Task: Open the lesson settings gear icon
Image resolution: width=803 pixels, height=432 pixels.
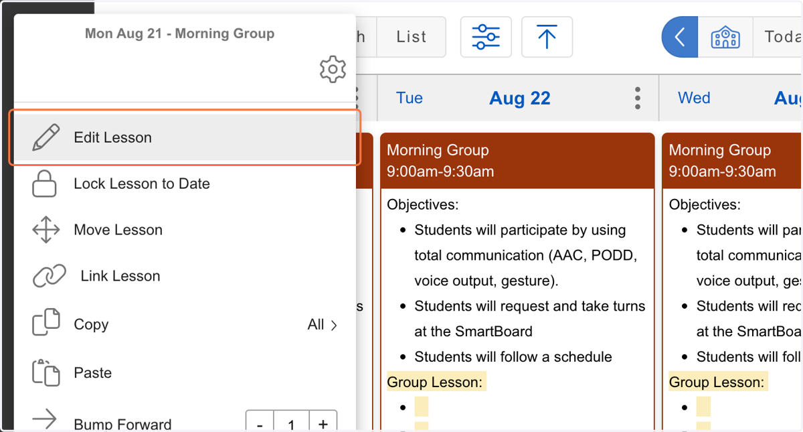Action: click(x=333, y=70)
